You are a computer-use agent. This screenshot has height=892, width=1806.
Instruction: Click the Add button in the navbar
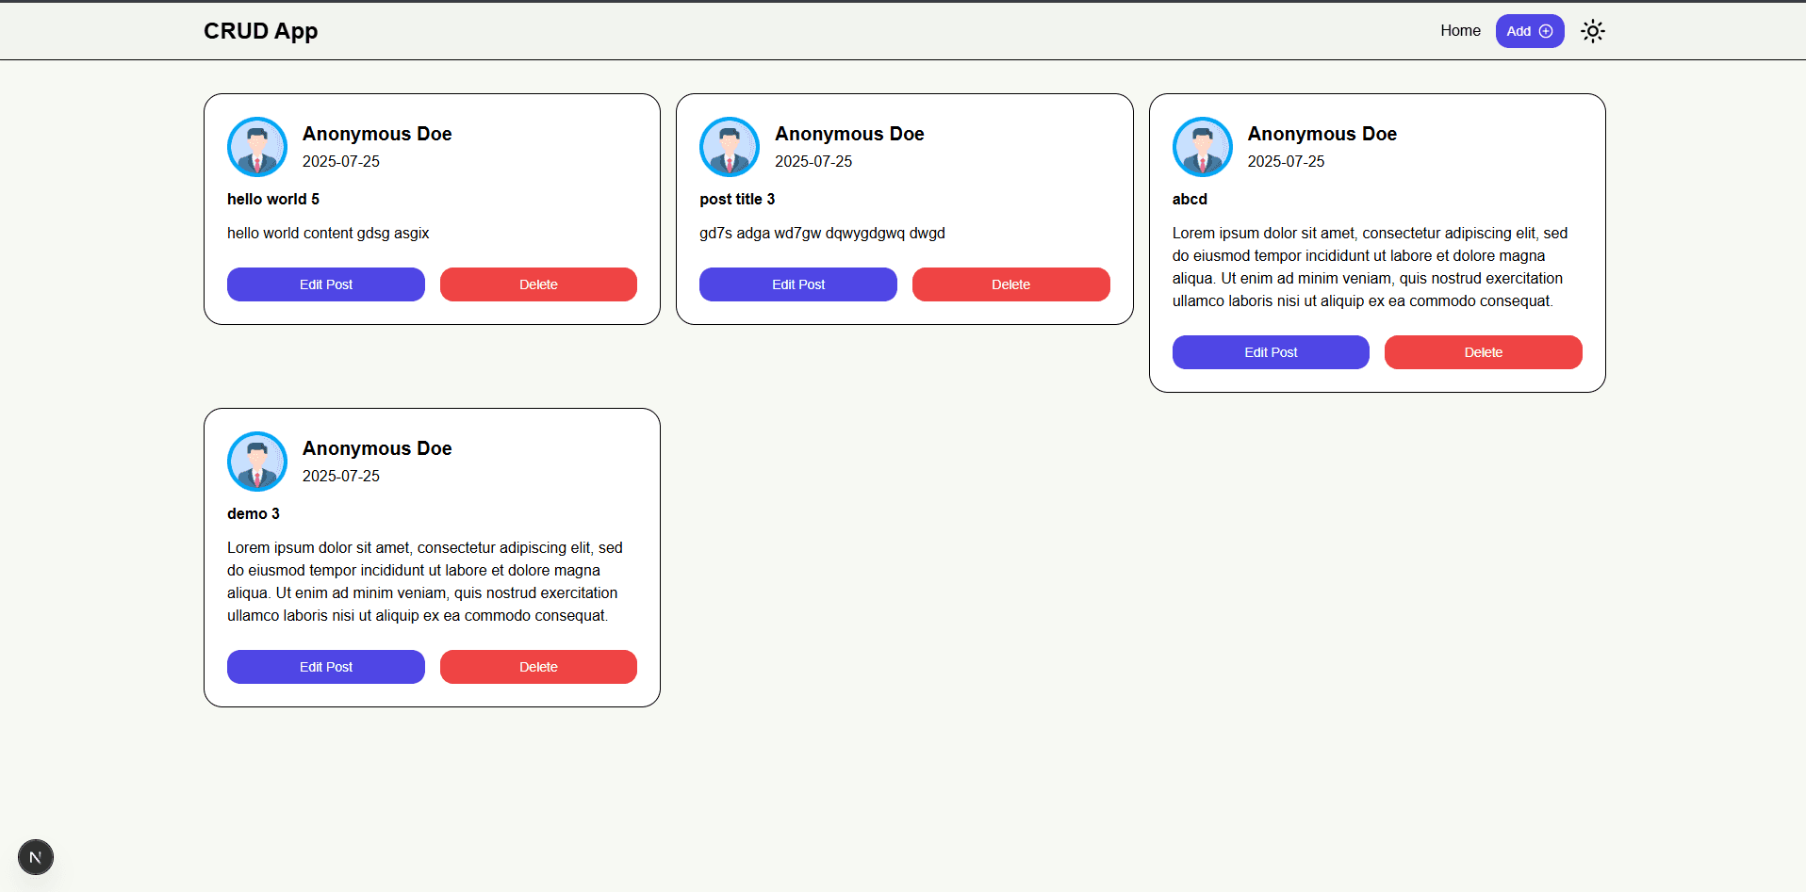[1529, 31]
